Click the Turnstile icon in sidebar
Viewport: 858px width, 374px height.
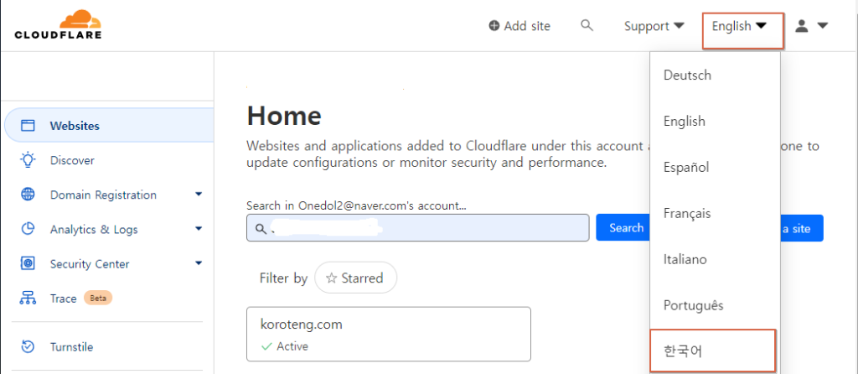pos(28,346)
